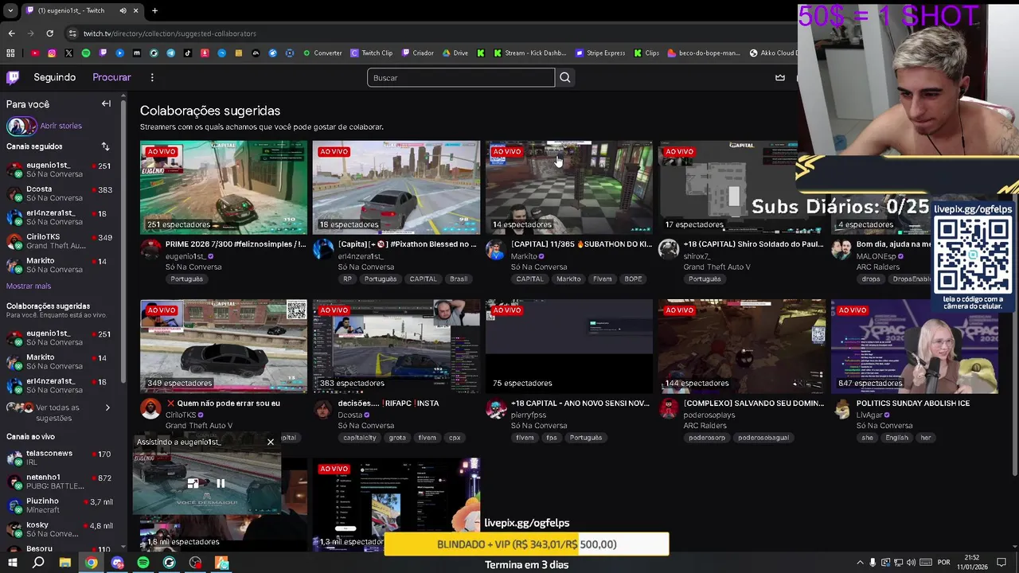The height and width of the screenshot is (573, 1019).
Task: Sort followed channels with arrows icon
Action: [105, 146]
